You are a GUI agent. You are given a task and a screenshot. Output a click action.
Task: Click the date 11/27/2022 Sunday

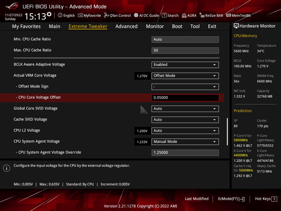point(14,17)
